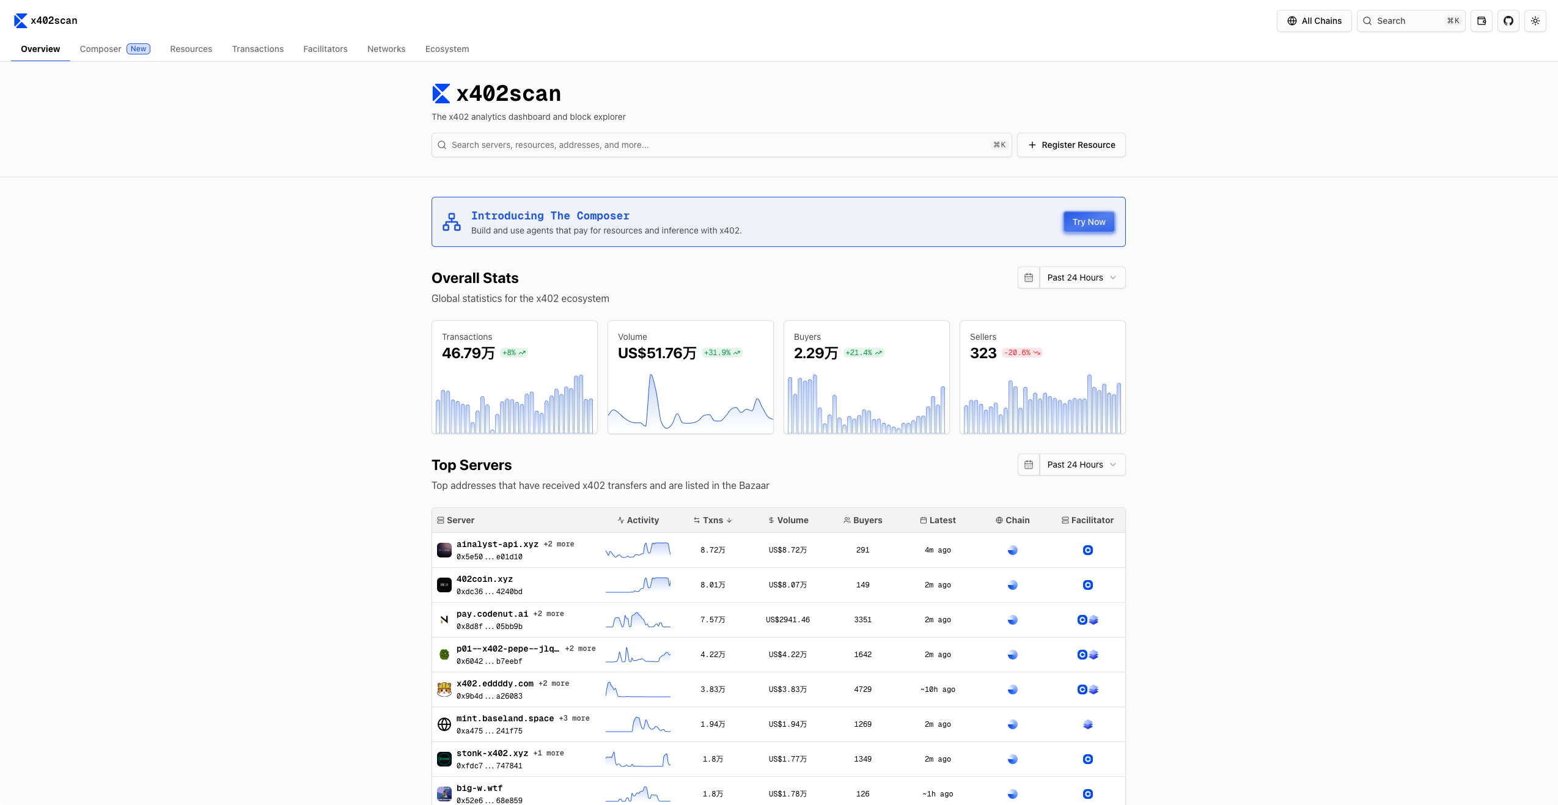Toggle the light/dark theme sun icon
The width and height of the screenshot is (1558, 805).
(x=1535, y=21)
